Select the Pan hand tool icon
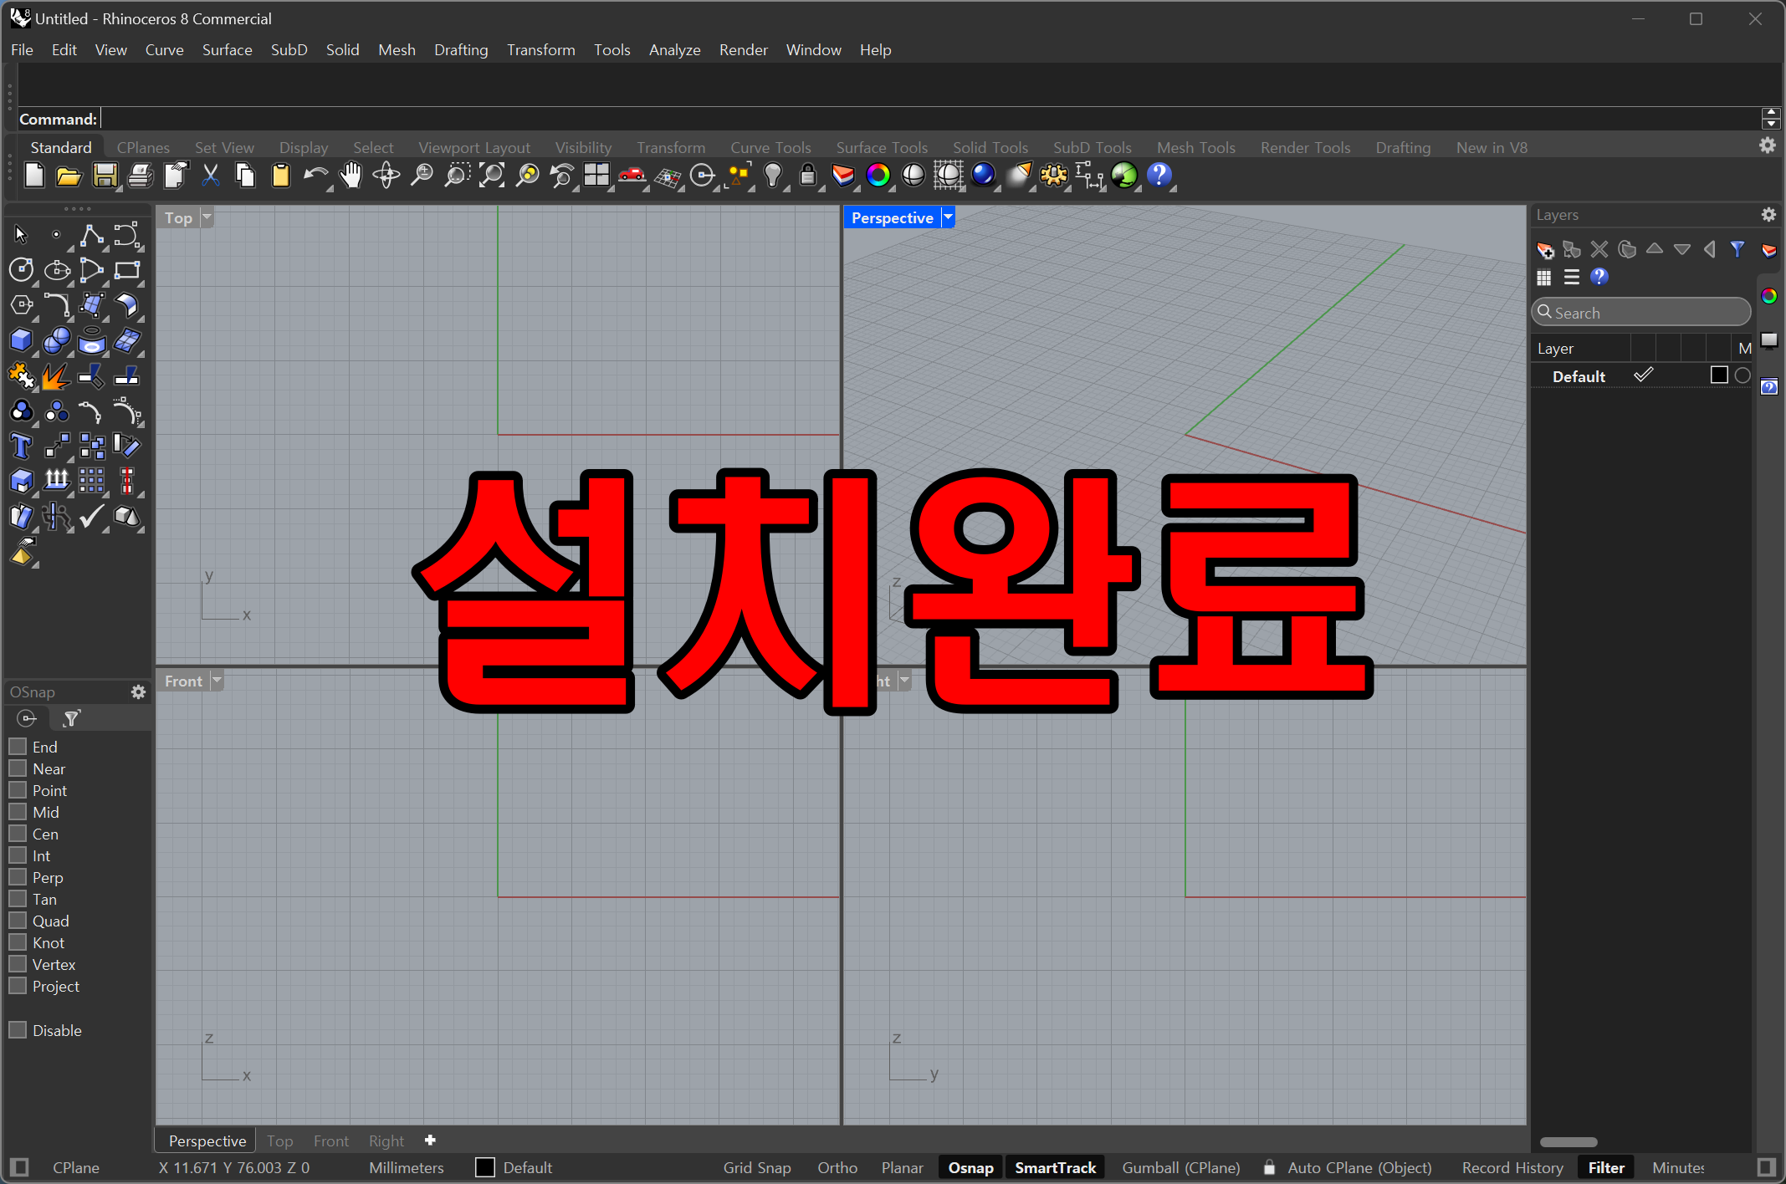 [x=351, y=176]
